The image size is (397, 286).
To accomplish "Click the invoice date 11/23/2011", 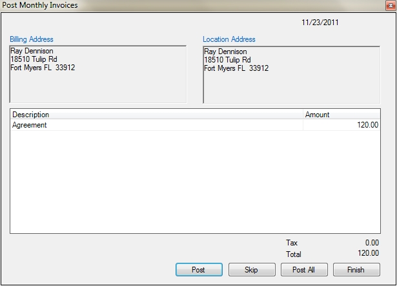I will (320, 23).
